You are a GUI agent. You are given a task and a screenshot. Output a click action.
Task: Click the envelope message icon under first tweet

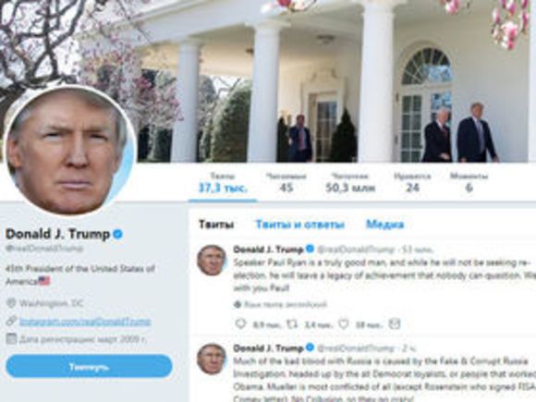click(395, 323)
